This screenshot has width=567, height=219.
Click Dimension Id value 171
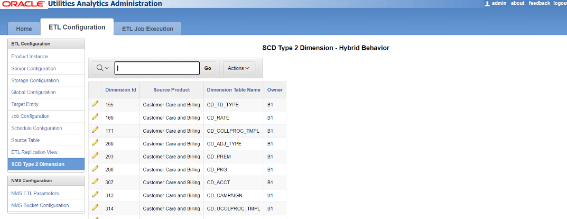tap(109, 131)
